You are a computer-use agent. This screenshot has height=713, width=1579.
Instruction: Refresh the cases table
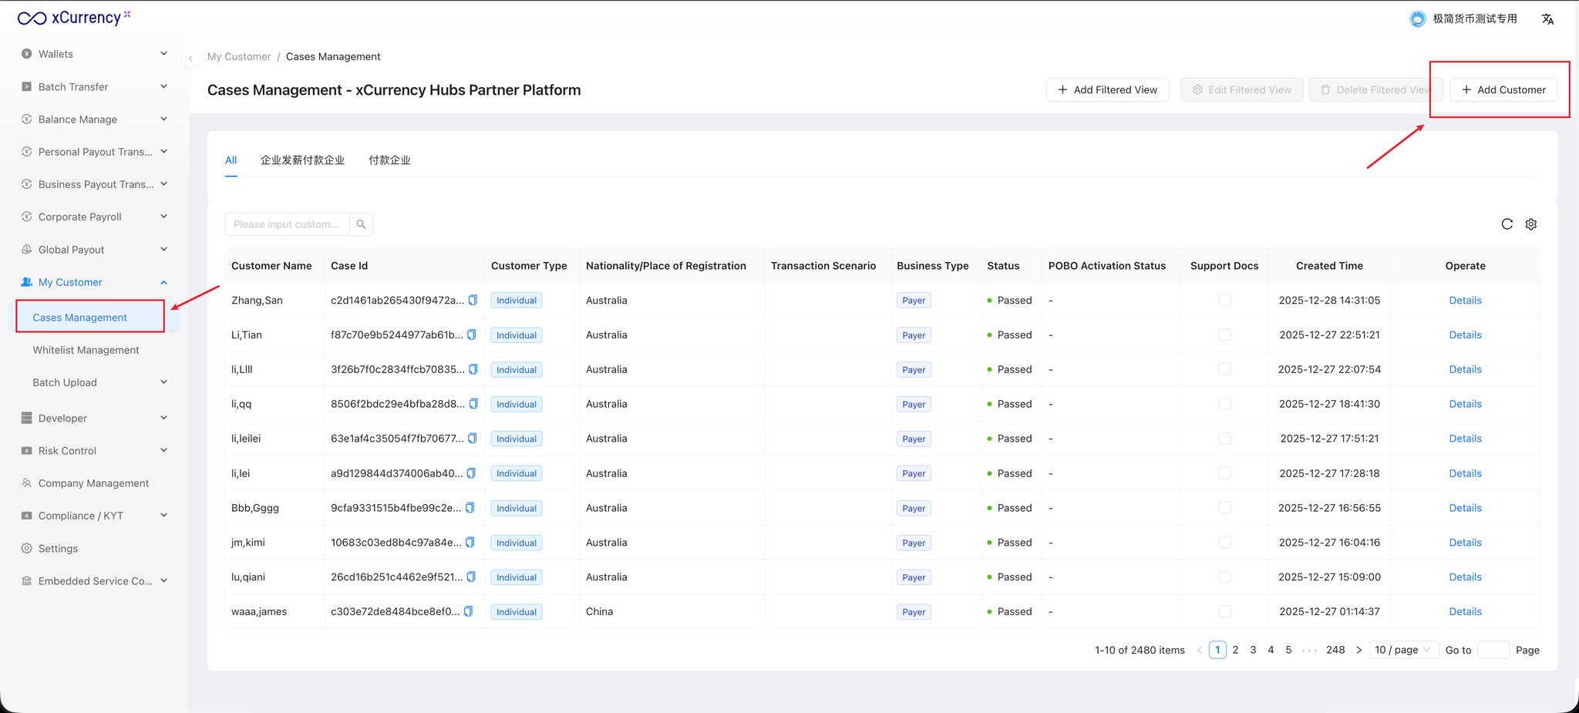click(x=1507, y=224)
